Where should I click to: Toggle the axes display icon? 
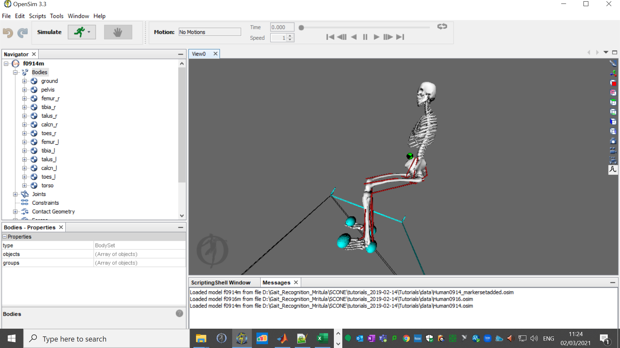[x=613, y=73]
